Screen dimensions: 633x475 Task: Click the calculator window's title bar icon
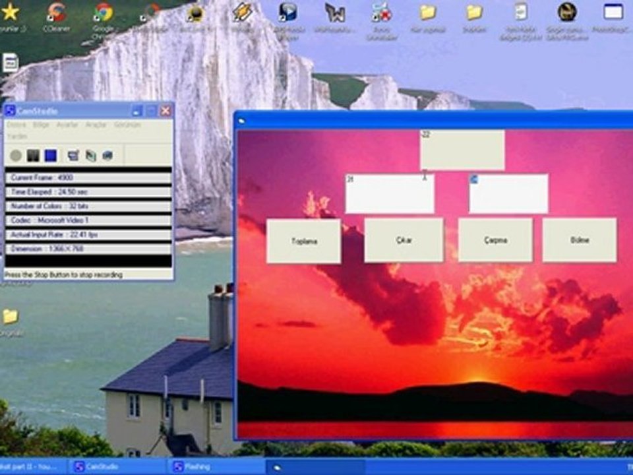tap(241, 121)
